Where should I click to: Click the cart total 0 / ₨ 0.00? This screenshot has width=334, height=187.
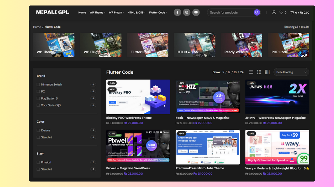(302, 13)
